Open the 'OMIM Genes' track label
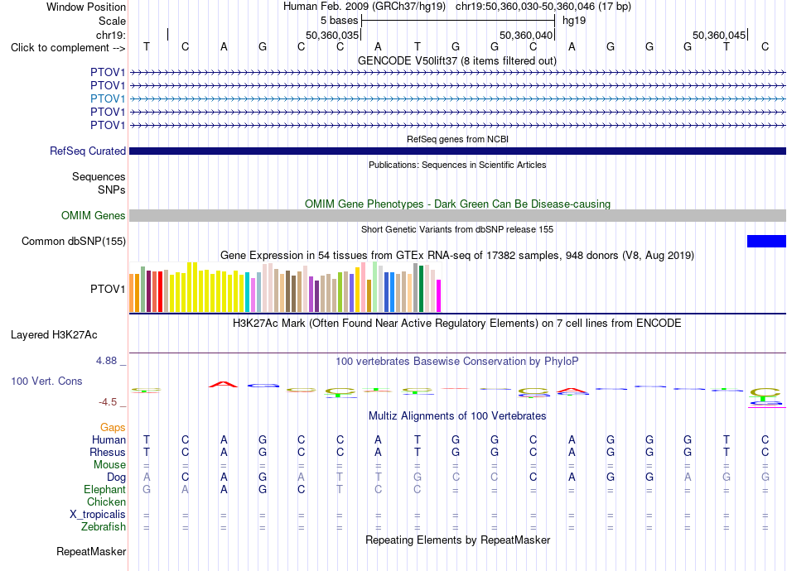 pyautogui.click(x=94, y=215)
